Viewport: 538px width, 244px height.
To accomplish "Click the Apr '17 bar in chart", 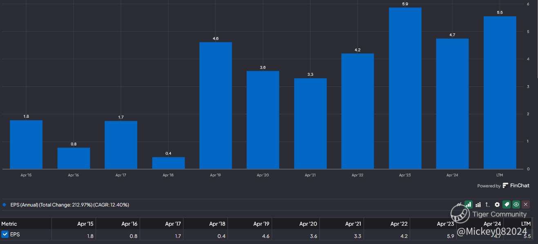I will [121, 145].
